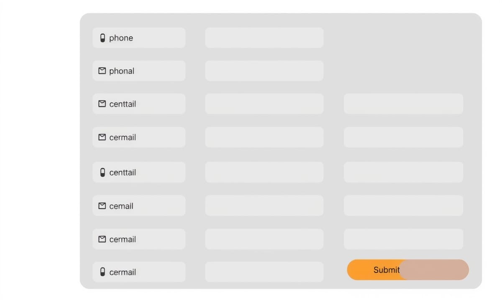Image resolution: width=502 pixels, height=301 pixels.
Task: Click the phone icon beside "cermail"
Action: click(x=102, y=272)
